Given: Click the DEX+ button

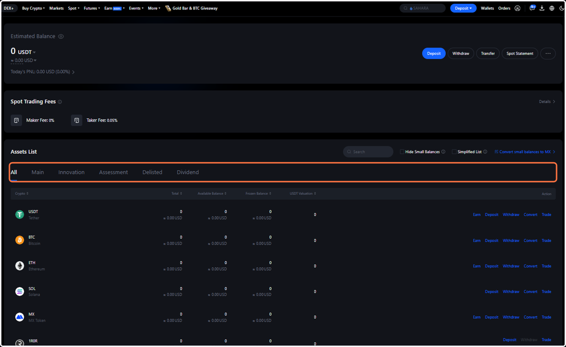Looking at the screenshot, I should tap(10, 8).
